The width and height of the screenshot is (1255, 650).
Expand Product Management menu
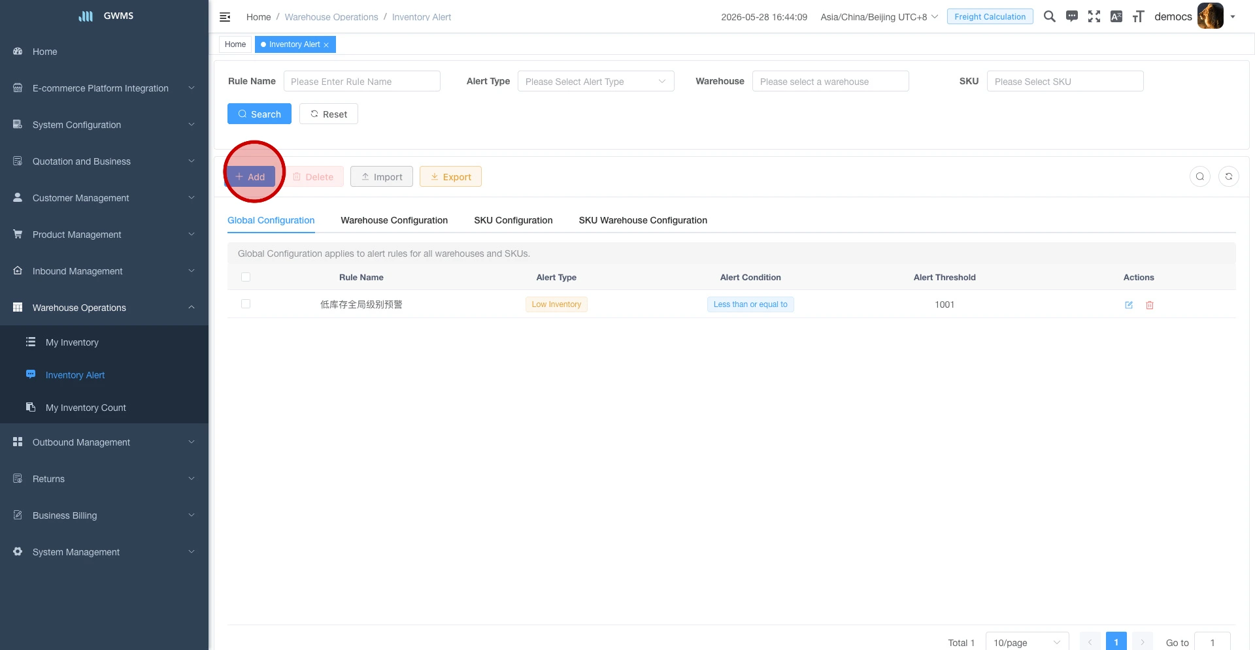coord(105,235)
